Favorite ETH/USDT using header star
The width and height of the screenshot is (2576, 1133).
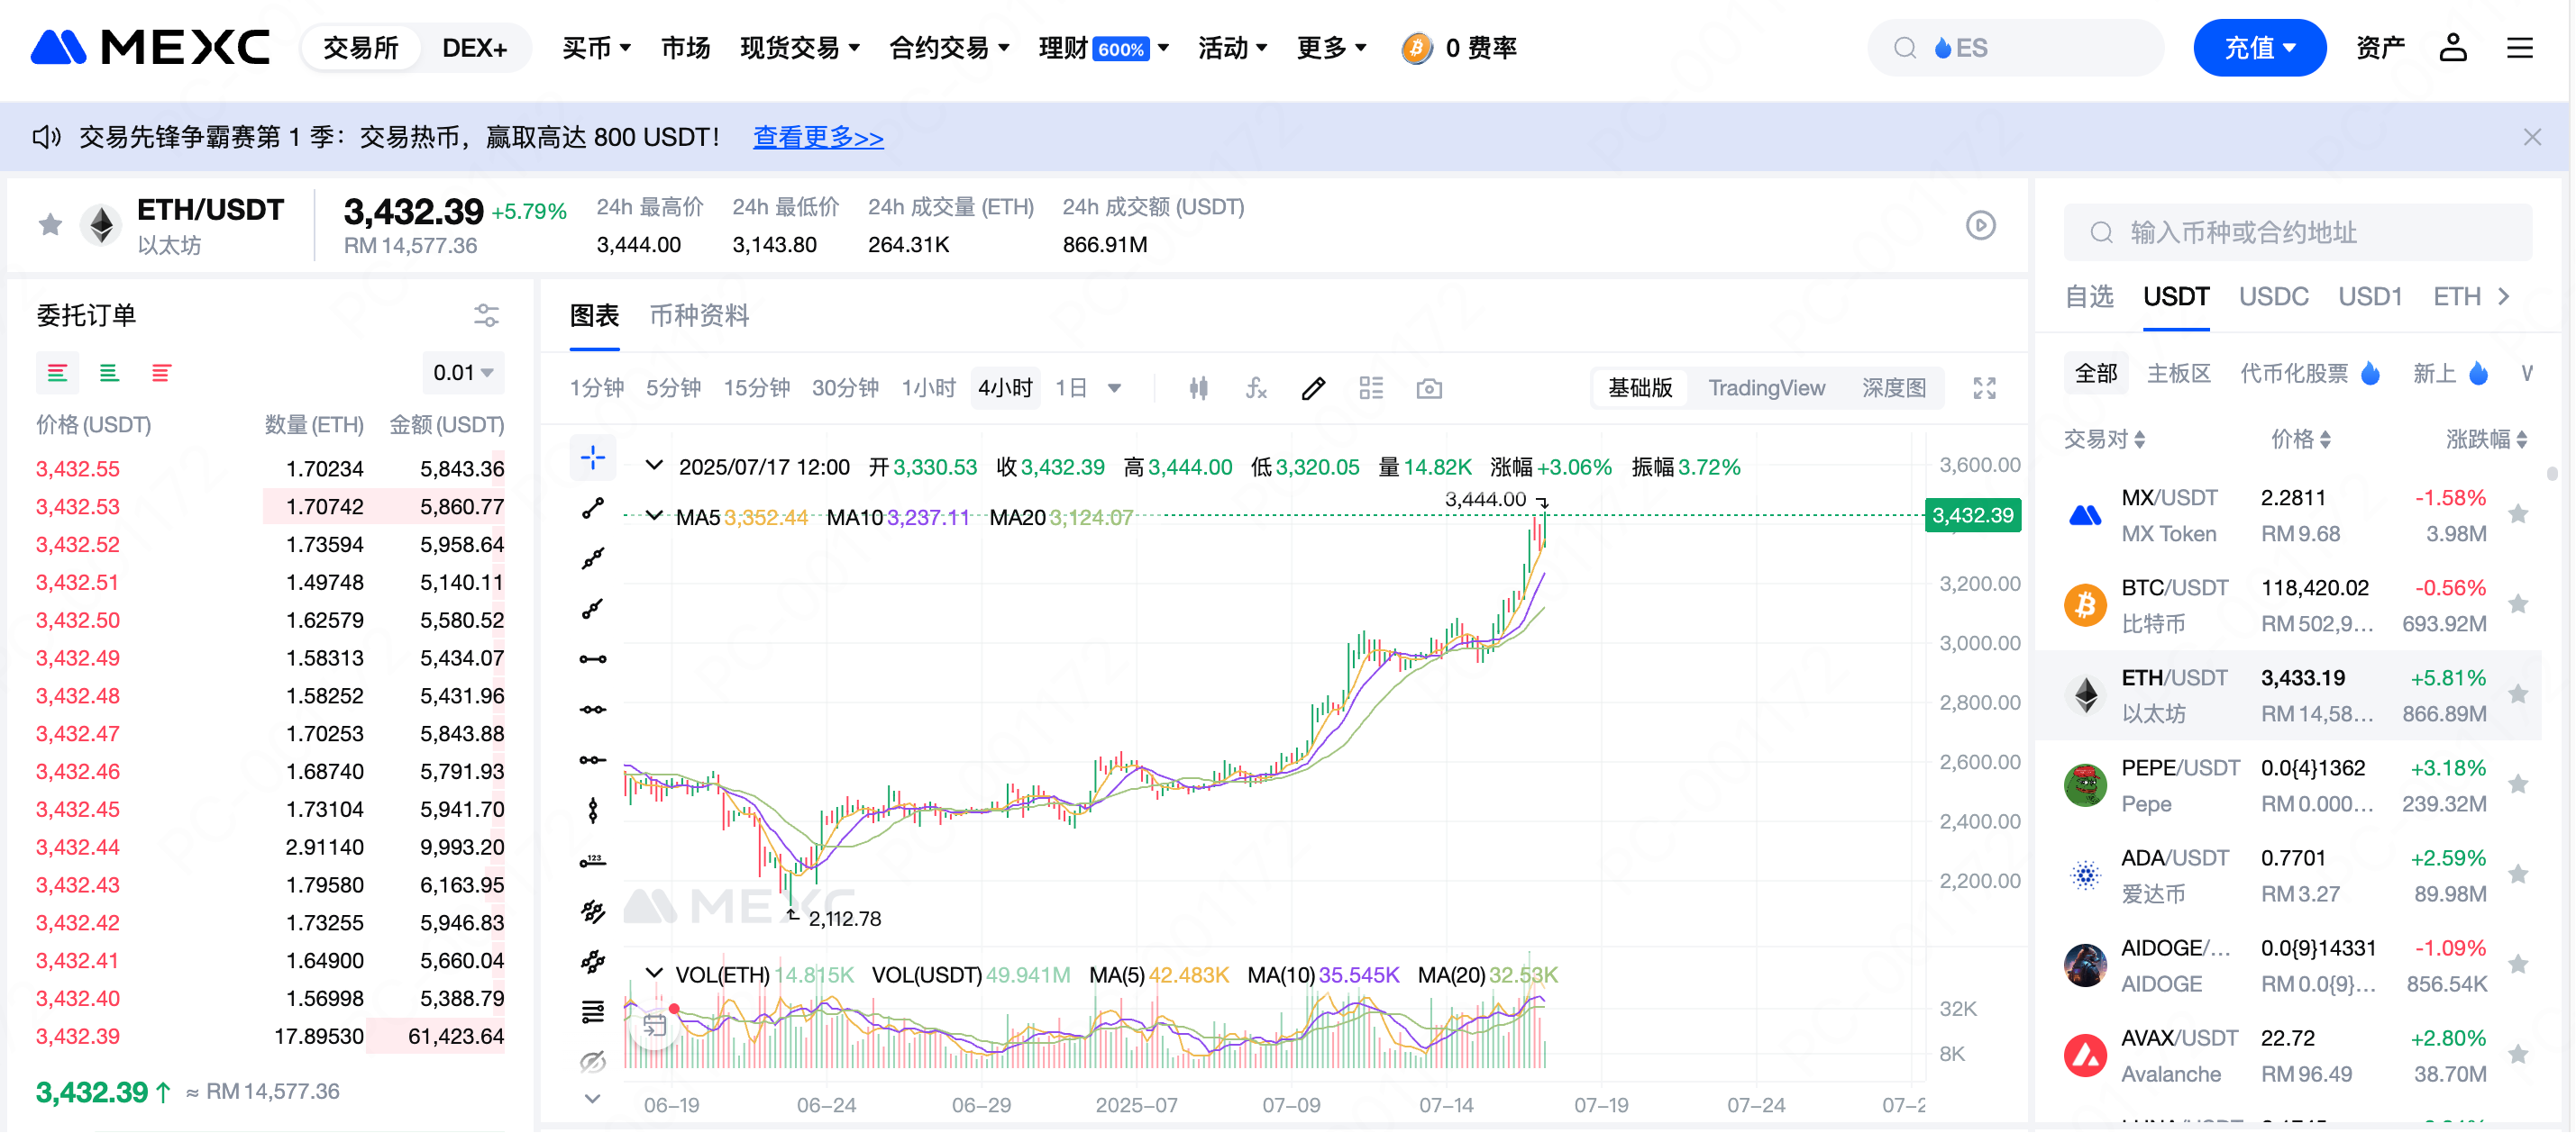coord(50,225)
